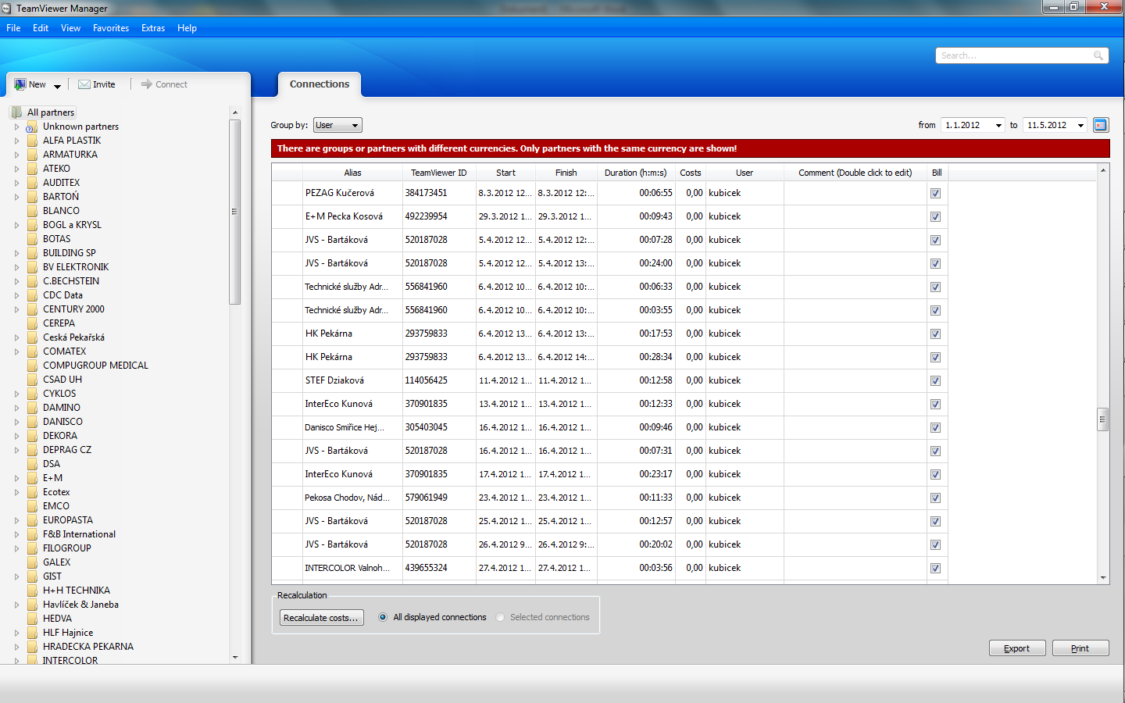Click the EMCO folder icon
1125x703 pixels.
point(32,506)
